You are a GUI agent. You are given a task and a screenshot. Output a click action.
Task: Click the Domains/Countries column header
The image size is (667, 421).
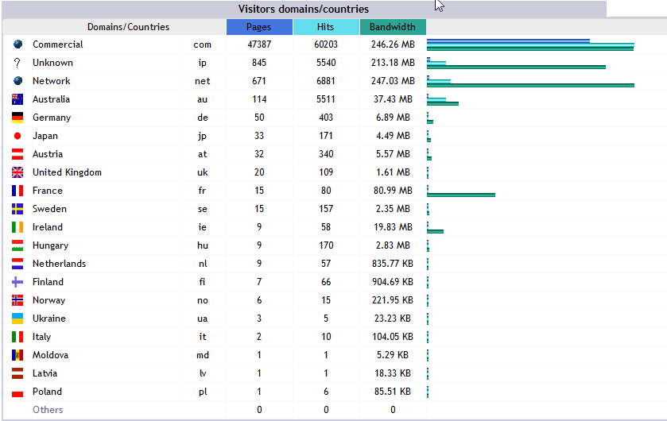(x=129, y=27)
